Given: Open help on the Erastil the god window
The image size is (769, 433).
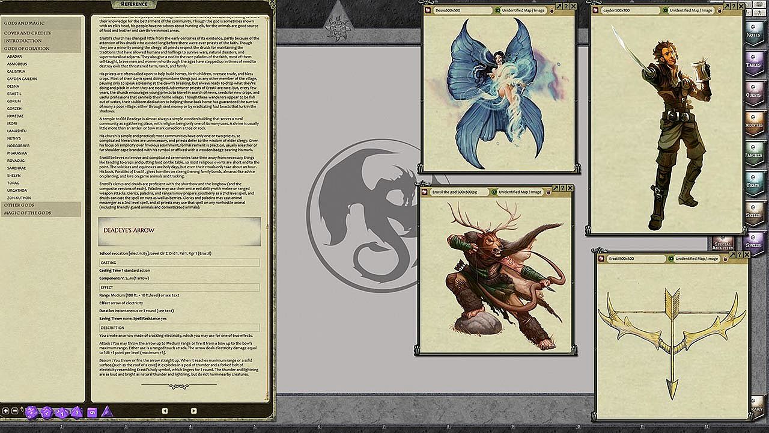Looking at the screenshot, I should pos(563,188).
